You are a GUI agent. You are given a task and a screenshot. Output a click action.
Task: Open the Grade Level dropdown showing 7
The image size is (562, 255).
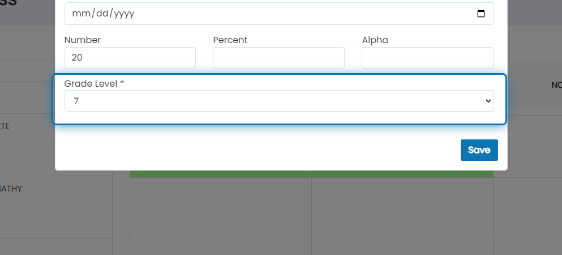[279, 101]
